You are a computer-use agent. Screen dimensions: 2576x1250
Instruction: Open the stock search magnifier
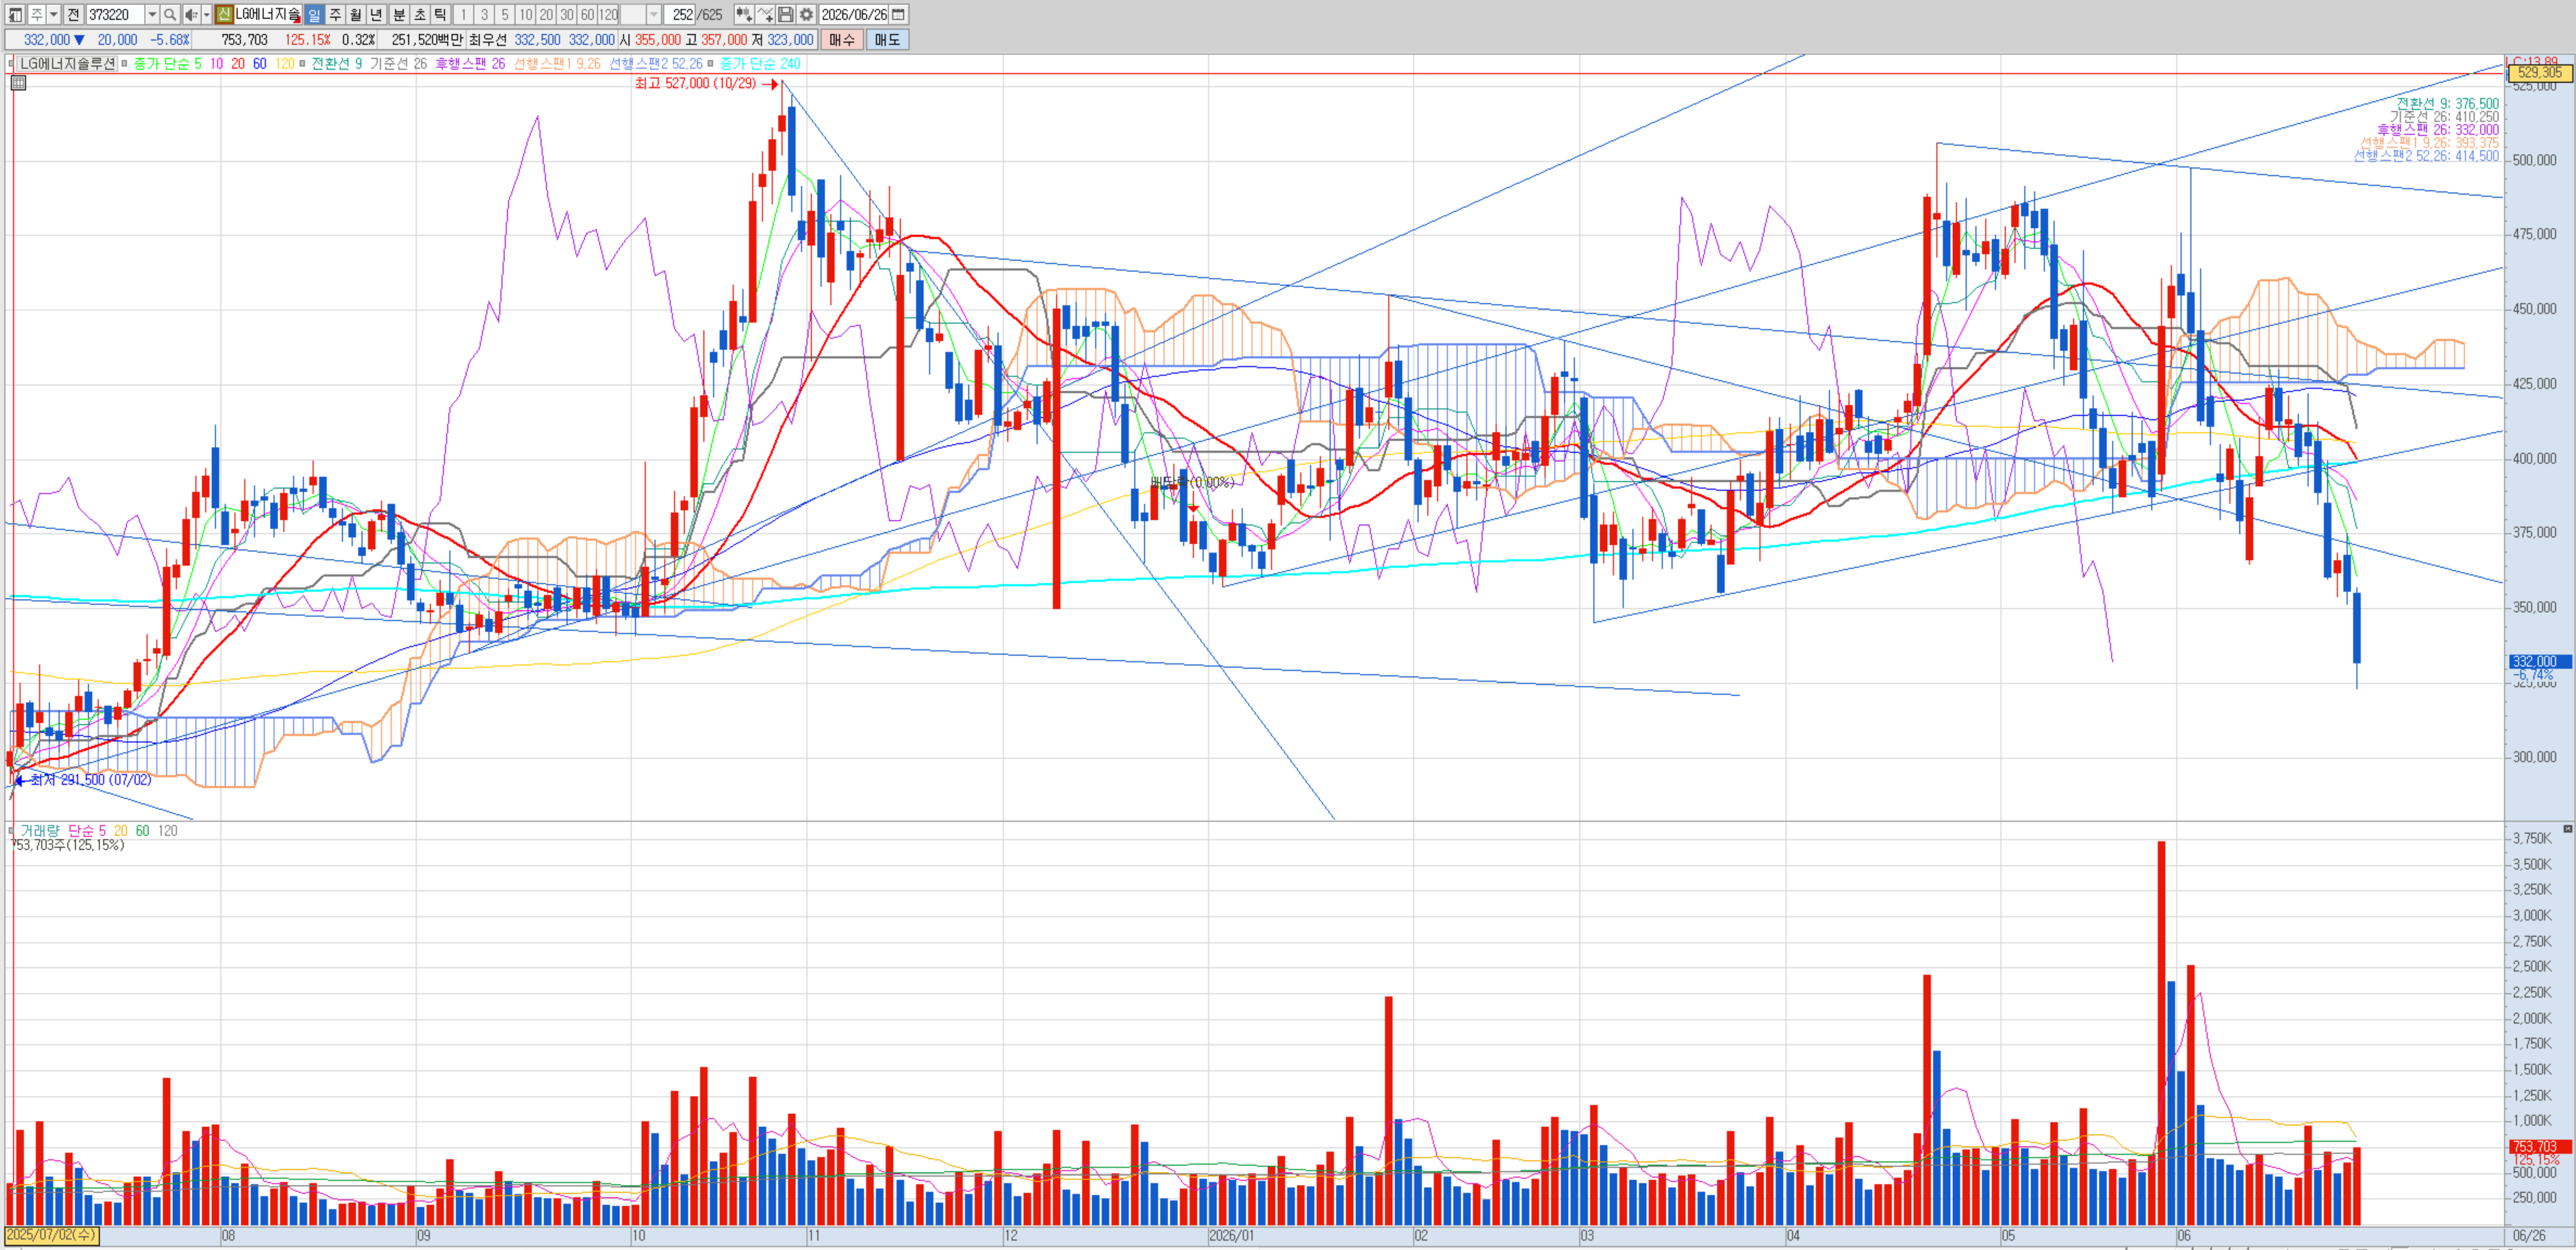170,14
